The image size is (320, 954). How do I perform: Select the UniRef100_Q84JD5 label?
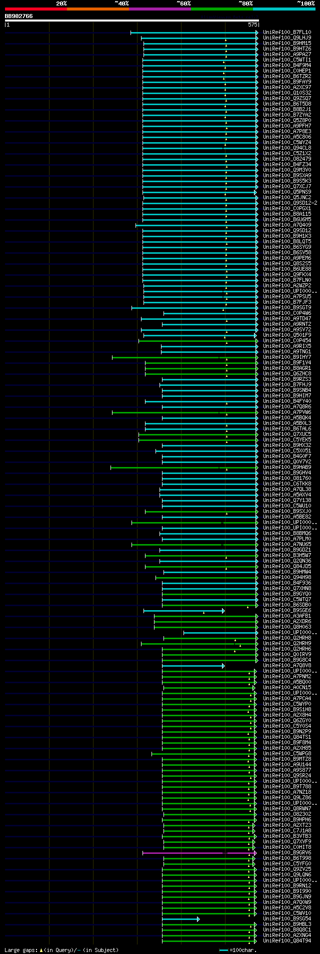pos(287,567)
